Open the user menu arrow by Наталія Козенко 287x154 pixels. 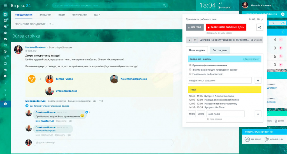point(273,6)
